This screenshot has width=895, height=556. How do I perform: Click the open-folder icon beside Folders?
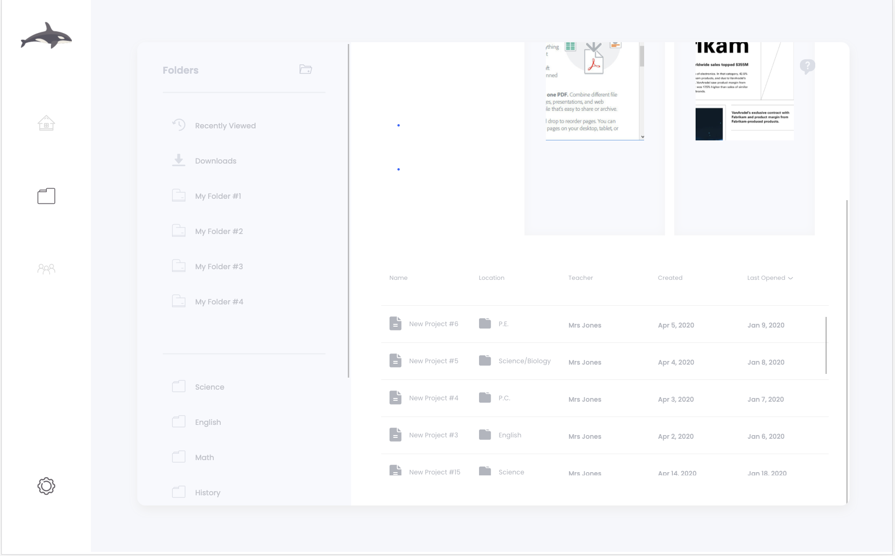tap(305, 69)
